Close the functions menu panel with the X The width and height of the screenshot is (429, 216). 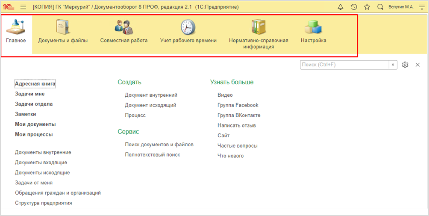[417, 65]
